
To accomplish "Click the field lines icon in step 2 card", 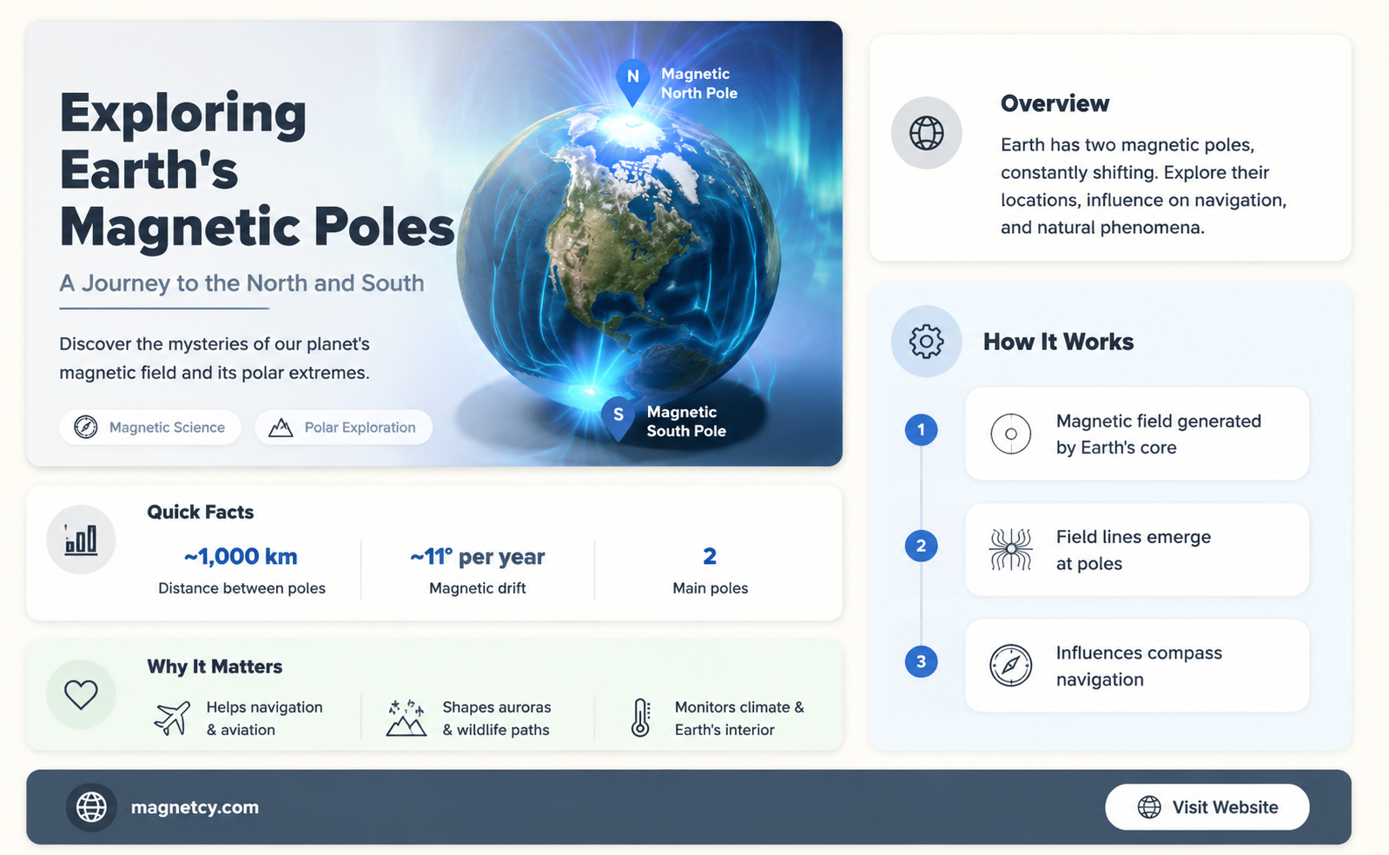I will 1011,549.
